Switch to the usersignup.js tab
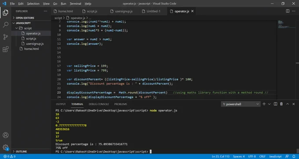Viewport: 299px width, 159px height. (x=124, y=11)
